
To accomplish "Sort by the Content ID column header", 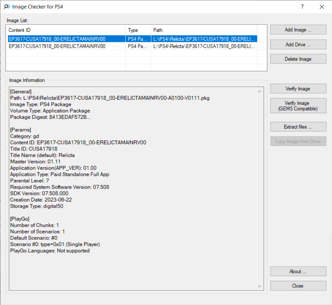I will click(x=66, y=30).
